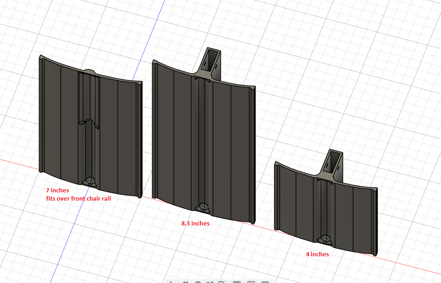
Task: Click the "4 inches" red label
Action: coord(317,254)
